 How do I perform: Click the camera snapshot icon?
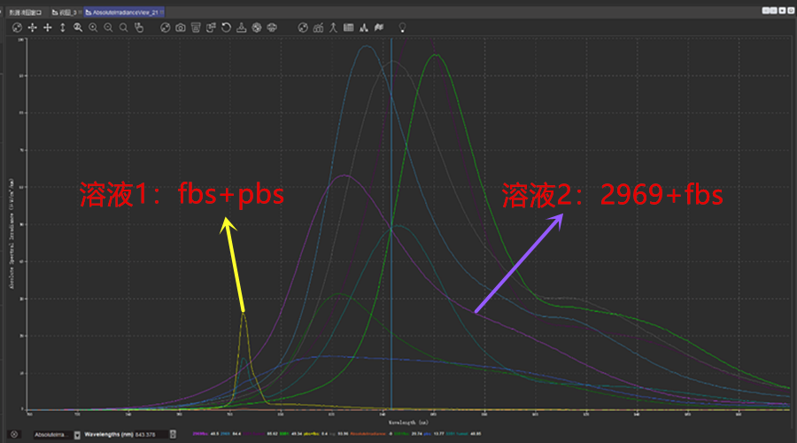point(180,28)
